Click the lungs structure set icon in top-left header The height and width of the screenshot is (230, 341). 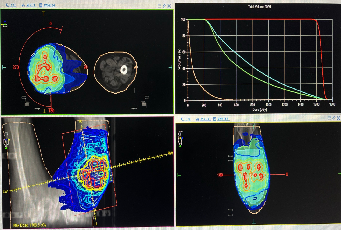(24, 5)
